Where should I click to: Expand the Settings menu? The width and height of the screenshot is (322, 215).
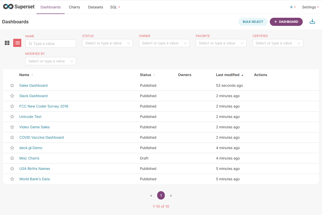click(x=310, y=7)
